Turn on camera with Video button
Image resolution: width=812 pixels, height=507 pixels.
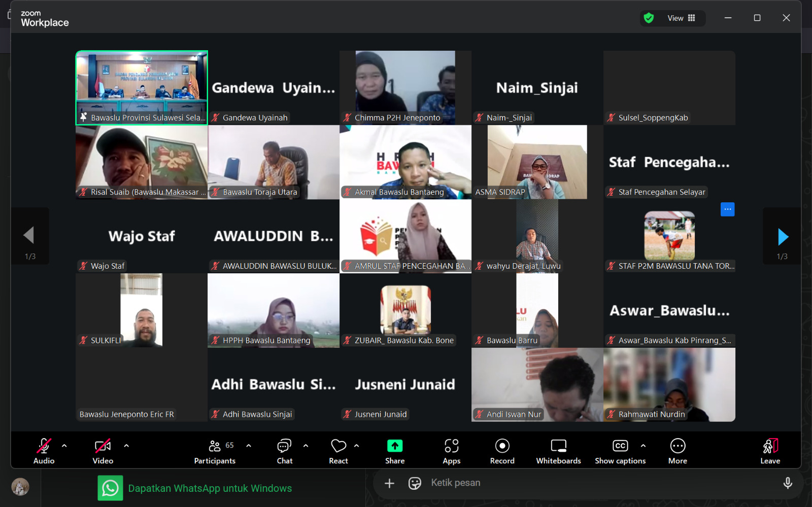pyautogui.click(x=103, y=451)
